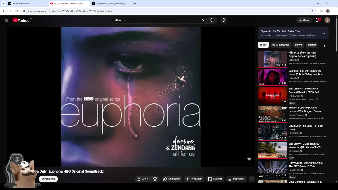Click the Crear button
338x190 pixels.
[x=304, y=20]
